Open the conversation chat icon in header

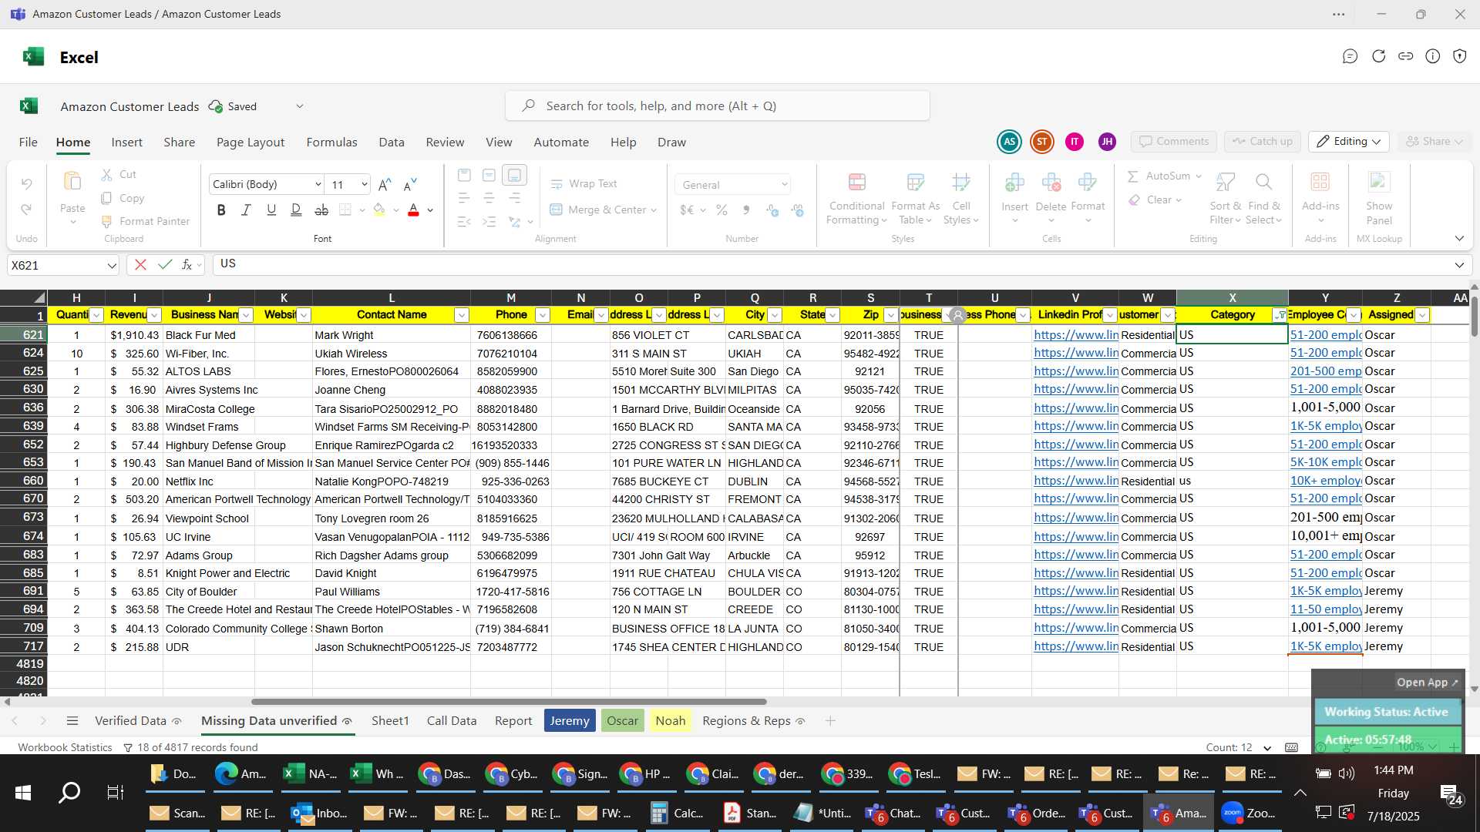(1350, 56)
